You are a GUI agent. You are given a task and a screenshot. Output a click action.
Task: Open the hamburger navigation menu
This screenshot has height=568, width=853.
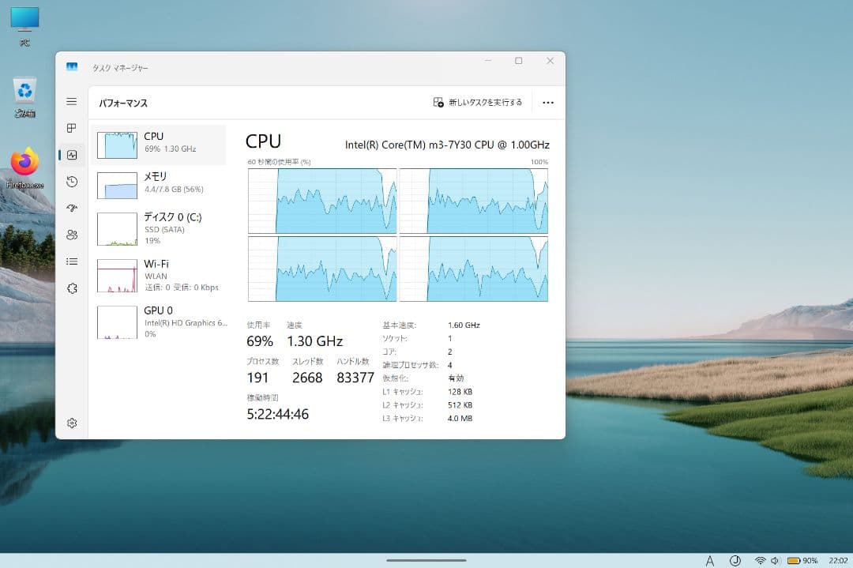point(72,102)
